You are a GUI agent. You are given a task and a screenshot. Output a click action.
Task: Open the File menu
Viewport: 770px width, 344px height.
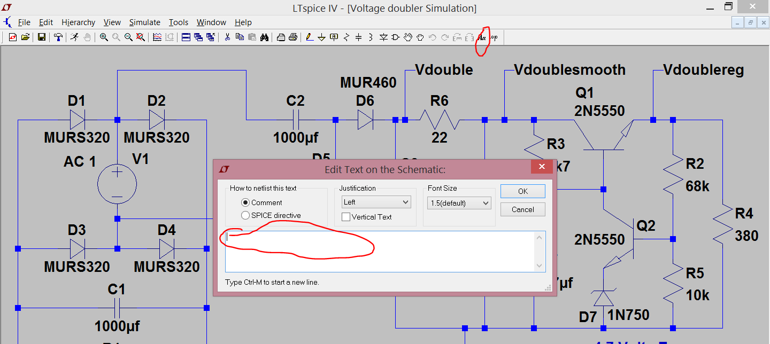(24, 22)
